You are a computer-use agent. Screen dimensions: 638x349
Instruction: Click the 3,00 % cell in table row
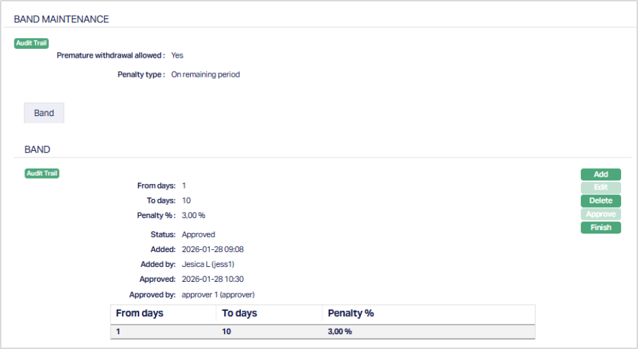[x=340, y=331]
